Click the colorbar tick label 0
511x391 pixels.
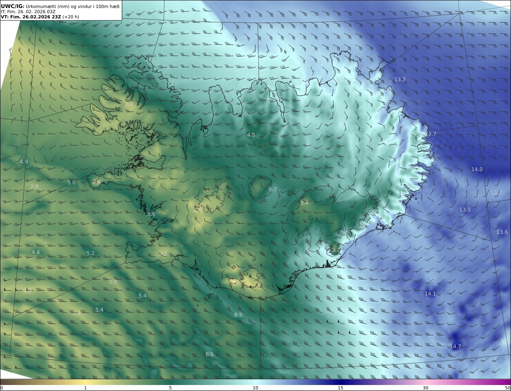tap(2, 388)
